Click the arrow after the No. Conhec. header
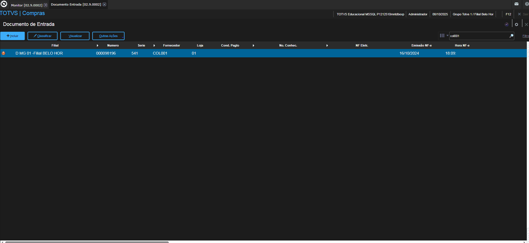This screenshot has height=243, width=529. [x=327, y=45]
